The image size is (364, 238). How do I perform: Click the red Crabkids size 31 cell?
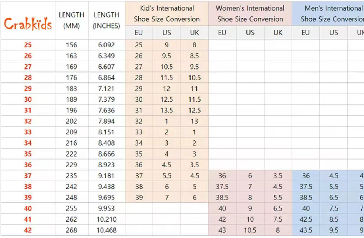[x=28, y=110]
